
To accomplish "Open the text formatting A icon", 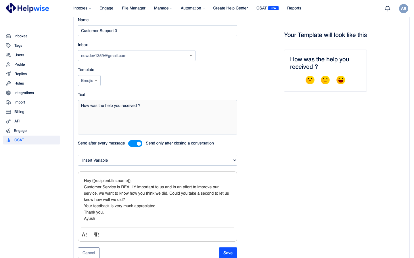I will [x=84, y=234].
